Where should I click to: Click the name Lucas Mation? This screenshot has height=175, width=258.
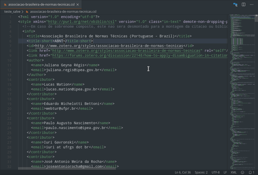tap(57, 85)
